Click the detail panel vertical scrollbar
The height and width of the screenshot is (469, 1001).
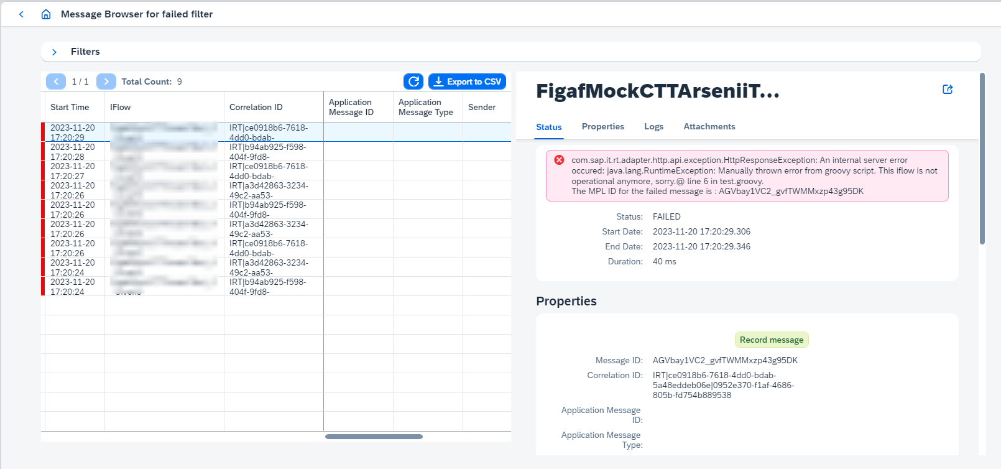[x=982, y=159]
